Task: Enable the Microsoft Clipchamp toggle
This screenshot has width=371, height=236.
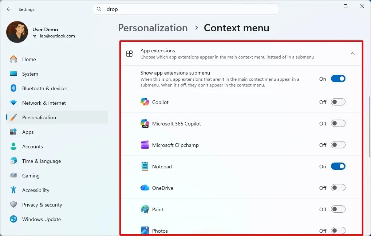Action: click(338, 145)
